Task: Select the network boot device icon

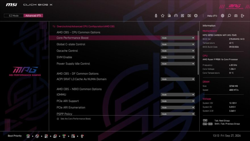Action: 82,136
